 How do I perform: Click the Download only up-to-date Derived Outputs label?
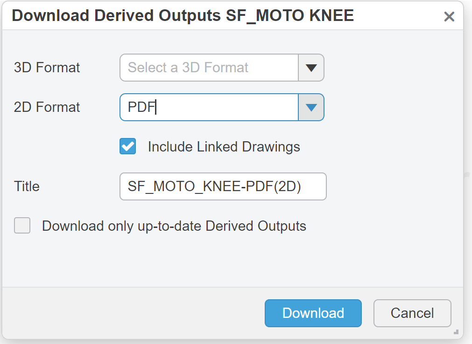[x=174, y=226]
